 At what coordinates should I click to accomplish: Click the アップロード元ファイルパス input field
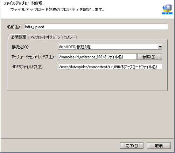tap(97, 57)
